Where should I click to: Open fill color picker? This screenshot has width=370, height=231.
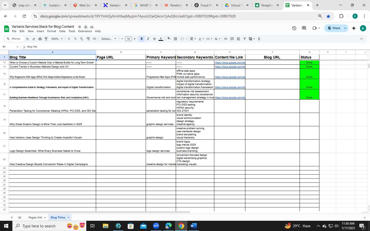tap(169, 39)
